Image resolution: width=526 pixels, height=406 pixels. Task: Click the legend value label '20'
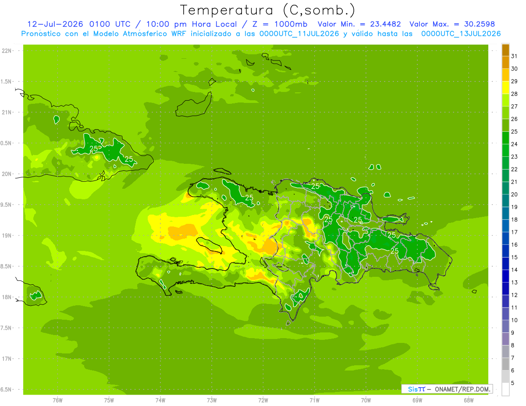click(x=515, y=194)
